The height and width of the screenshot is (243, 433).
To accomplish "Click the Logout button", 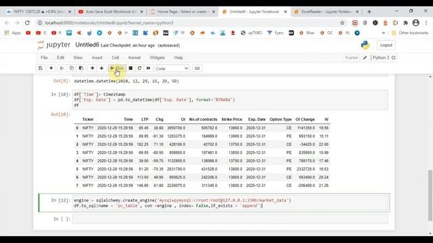I will tap(386, 45).
